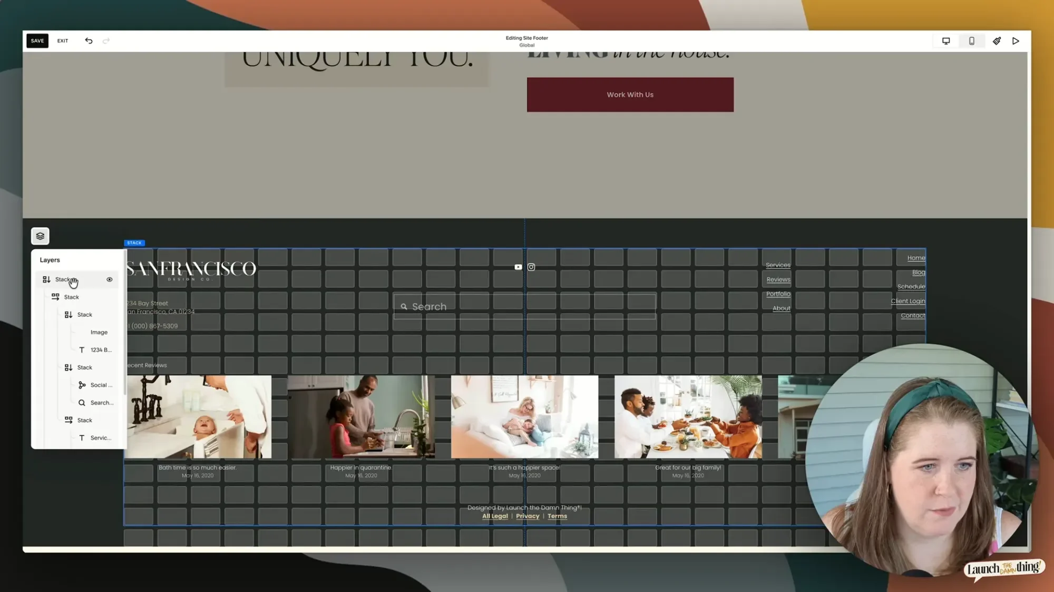Redo the last undone edit
The image size is (1054, 592).
(106, 41)
